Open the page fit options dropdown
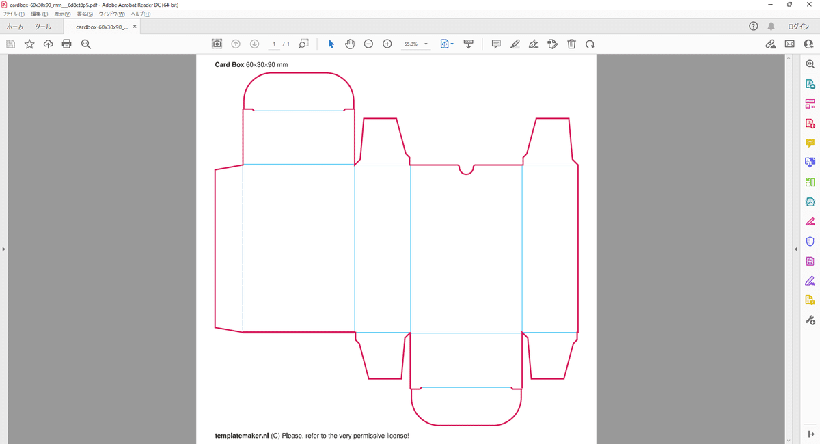This screenshot has width=820, height=444. coord(447,44)
